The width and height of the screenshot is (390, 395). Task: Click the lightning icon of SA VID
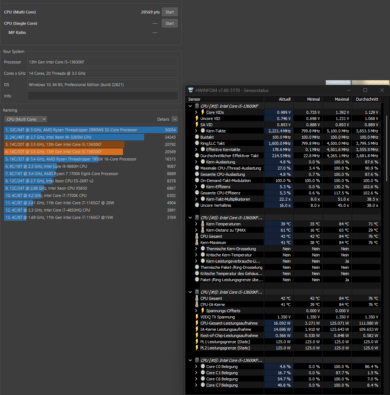pos(197,125)
